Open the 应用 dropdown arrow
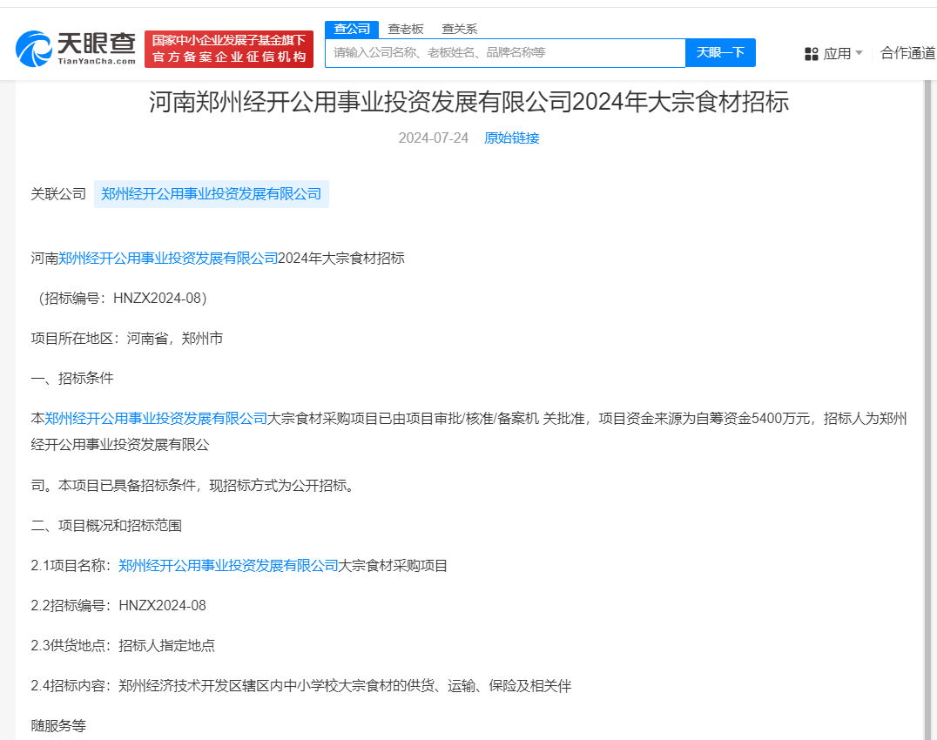Screen dimensions: 937x740 tap(858, 53)
